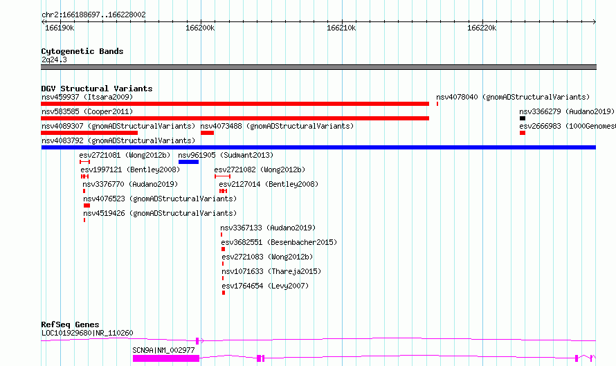Click the 2q24.3 cytogenetic band bar
Viewport: 616px width, 366px height.
point(318,67)
